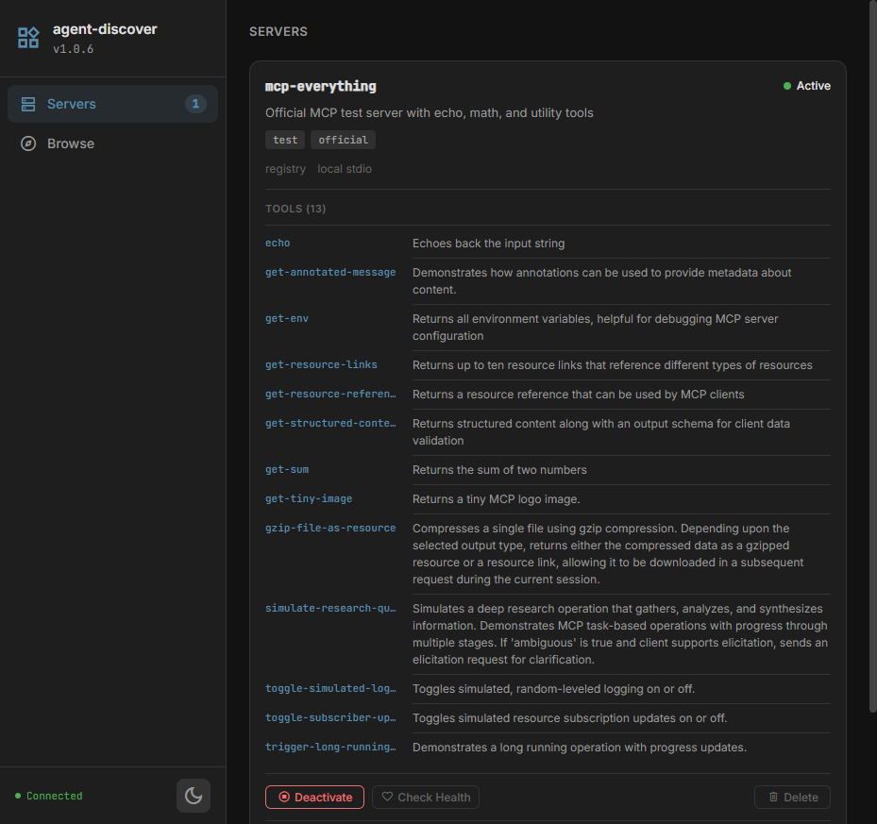The width and height of the screenshot is (877, 824).
Task: Open the Servers navigation item
Action: [74, 104]
